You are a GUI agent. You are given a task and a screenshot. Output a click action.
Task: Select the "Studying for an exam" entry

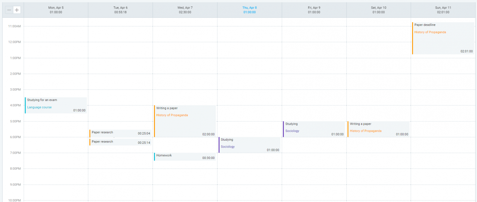[42, 100]
